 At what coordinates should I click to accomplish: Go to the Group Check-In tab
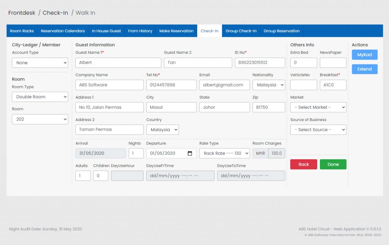pos(241,31)
